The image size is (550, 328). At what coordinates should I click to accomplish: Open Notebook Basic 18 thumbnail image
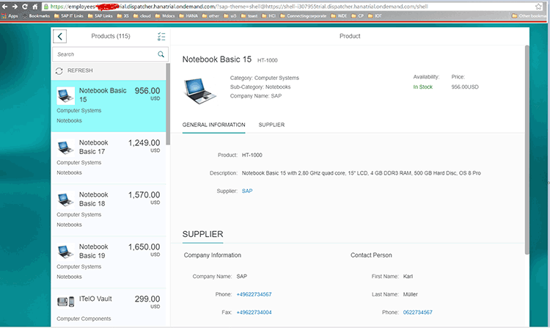65,200
